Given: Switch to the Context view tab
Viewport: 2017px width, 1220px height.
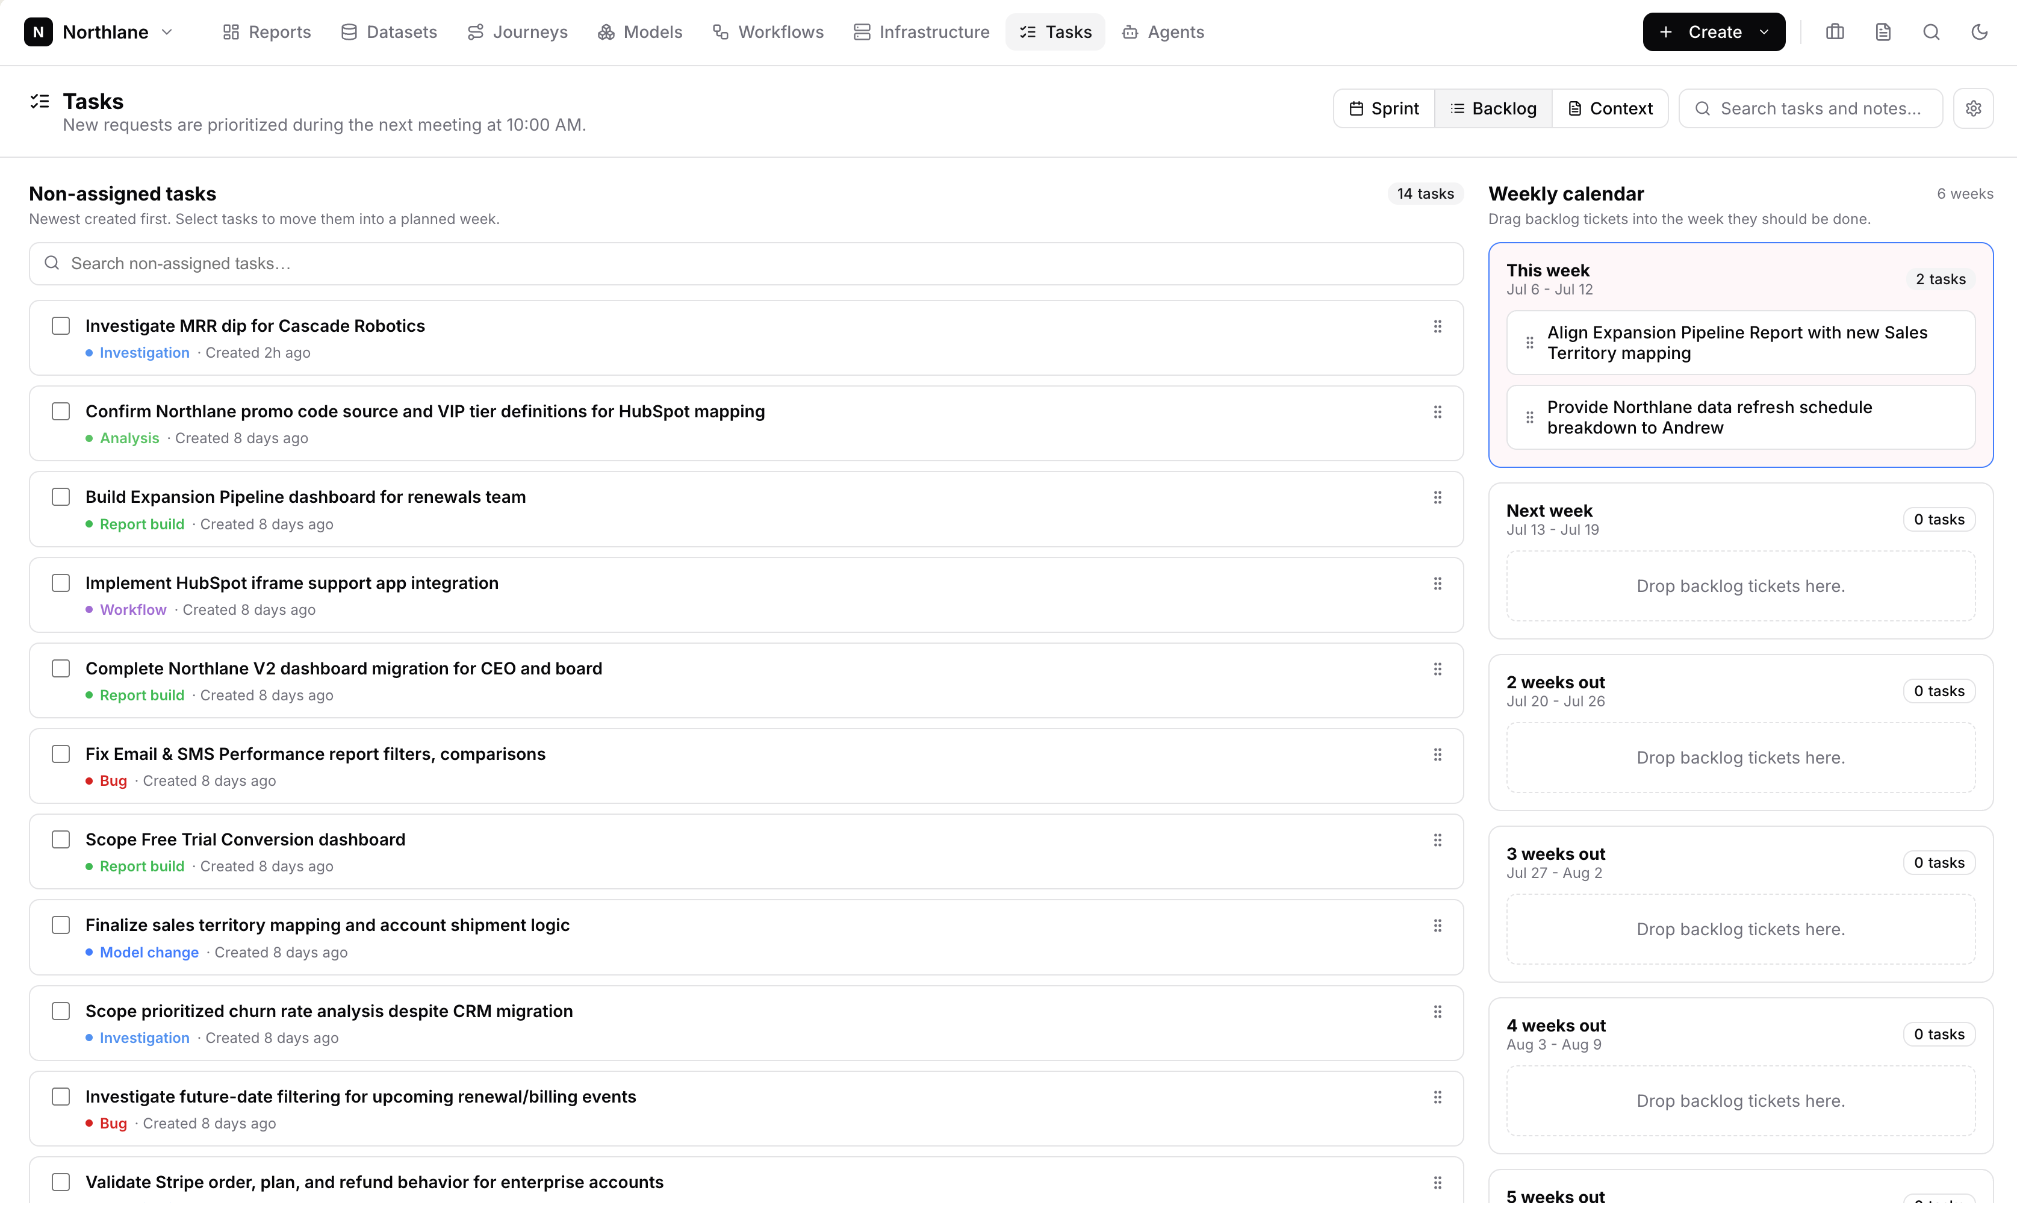Looking at the screenshot, I should click(x=1610, y=108).
